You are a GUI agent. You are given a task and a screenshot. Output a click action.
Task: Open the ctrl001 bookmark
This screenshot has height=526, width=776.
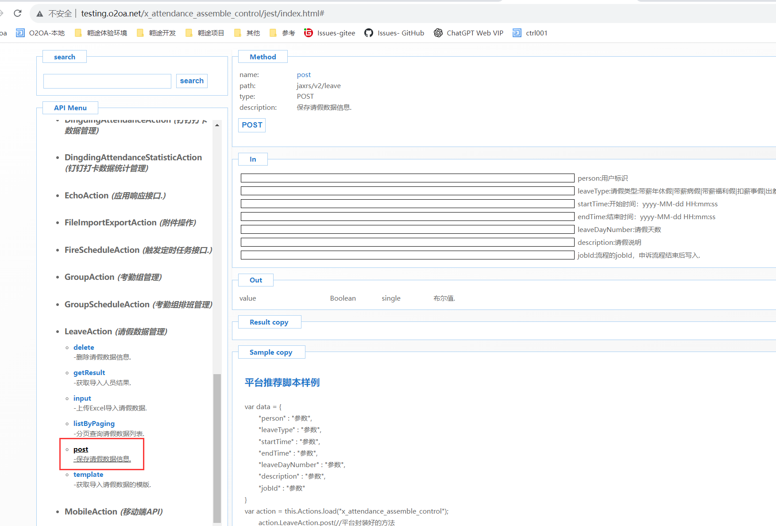coord(530,33)
